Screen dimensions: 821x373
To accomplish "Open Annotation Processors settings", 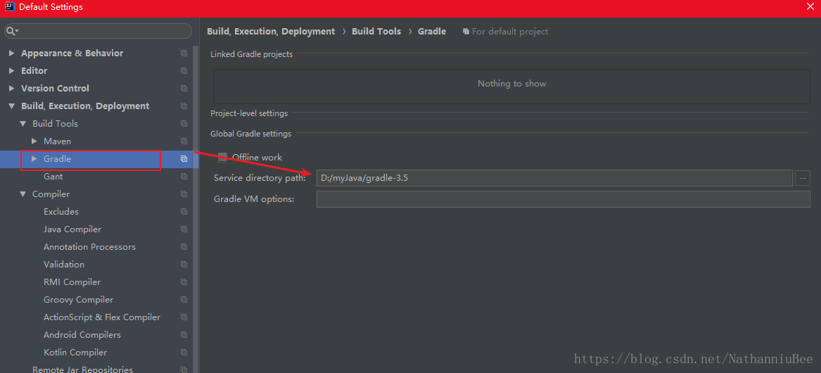I will click(x=89, y=247).
